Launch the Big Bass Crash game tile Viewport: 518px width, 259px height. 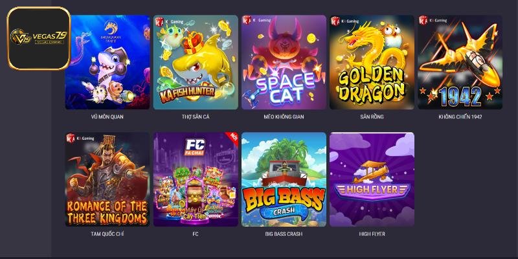point(284,179)
